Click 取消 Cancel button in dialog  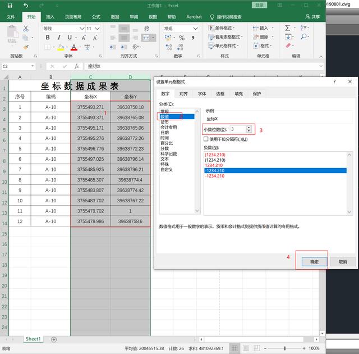tap(343, 262)
